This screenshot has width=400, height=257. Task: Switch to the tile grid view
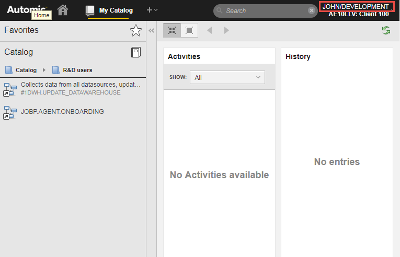tap(172, 30)
